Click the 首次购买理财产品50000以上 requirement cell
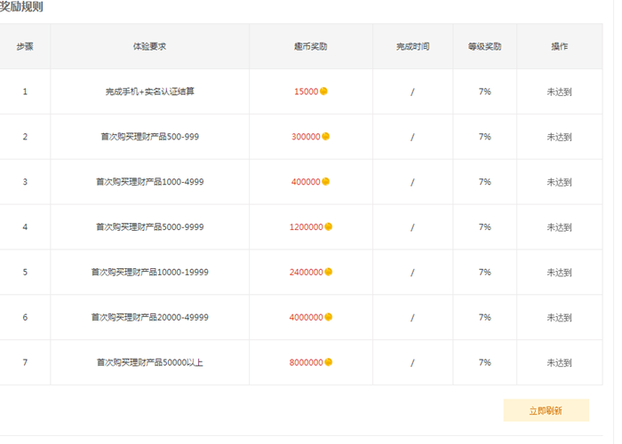622x444 pixels. coord(149,362)
